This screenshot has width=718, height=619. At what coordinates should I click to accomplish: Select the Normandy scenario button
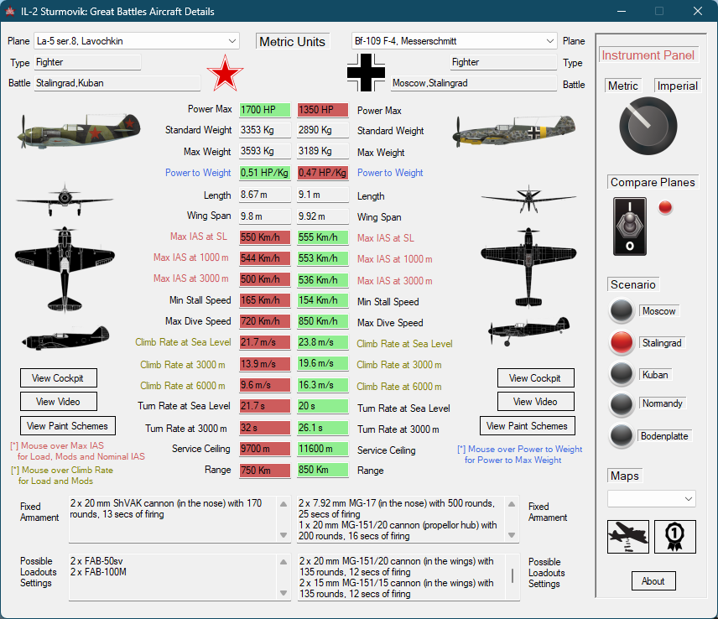(622, 403)
